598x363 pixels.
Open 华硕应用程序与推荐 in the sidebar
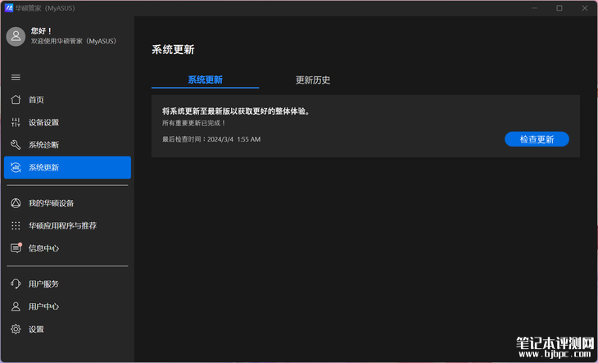[67, 225]
